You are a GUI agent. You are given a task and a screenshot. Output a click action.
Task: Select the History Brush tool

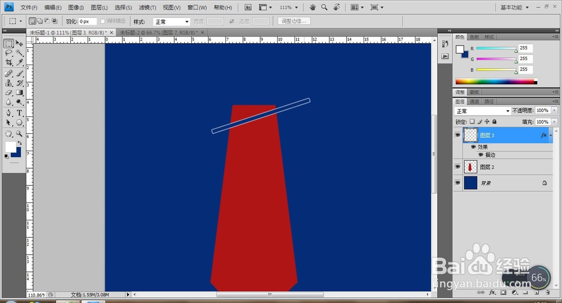pyautogui.click(x=19, y=83)
